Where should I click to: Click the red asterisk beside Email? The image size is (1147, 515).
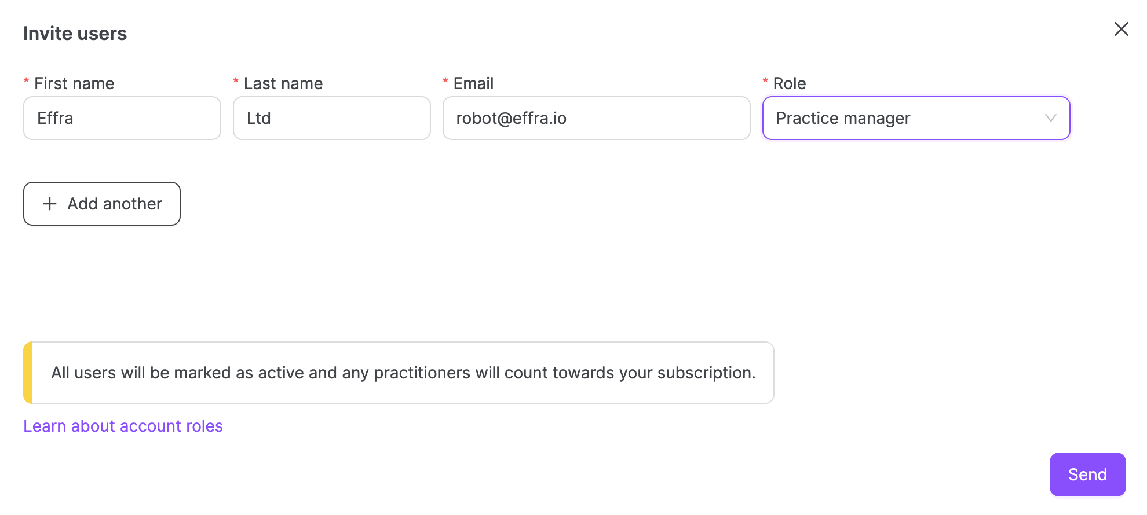pyautogui.click(x=445, y=81)
